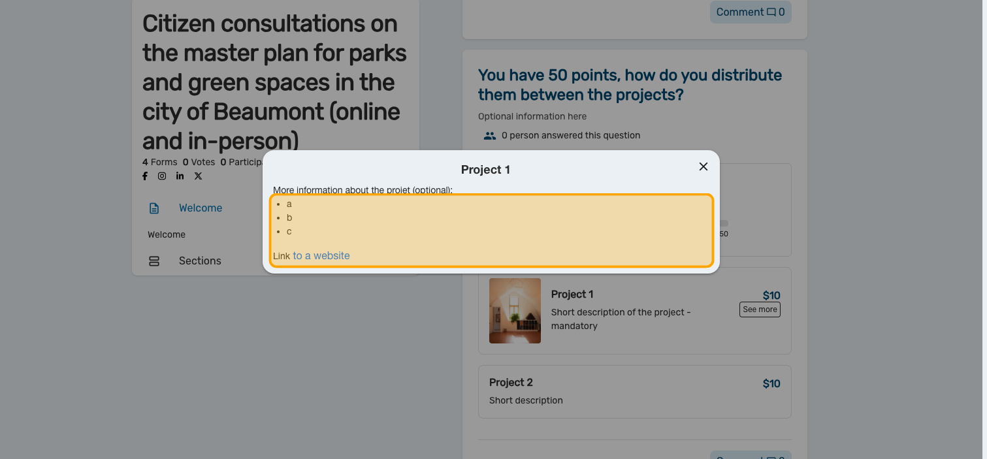Viewport: 987px width, 459px height.
Task: Open the X (Twitter) social icon
Action: tap(198, 176)
